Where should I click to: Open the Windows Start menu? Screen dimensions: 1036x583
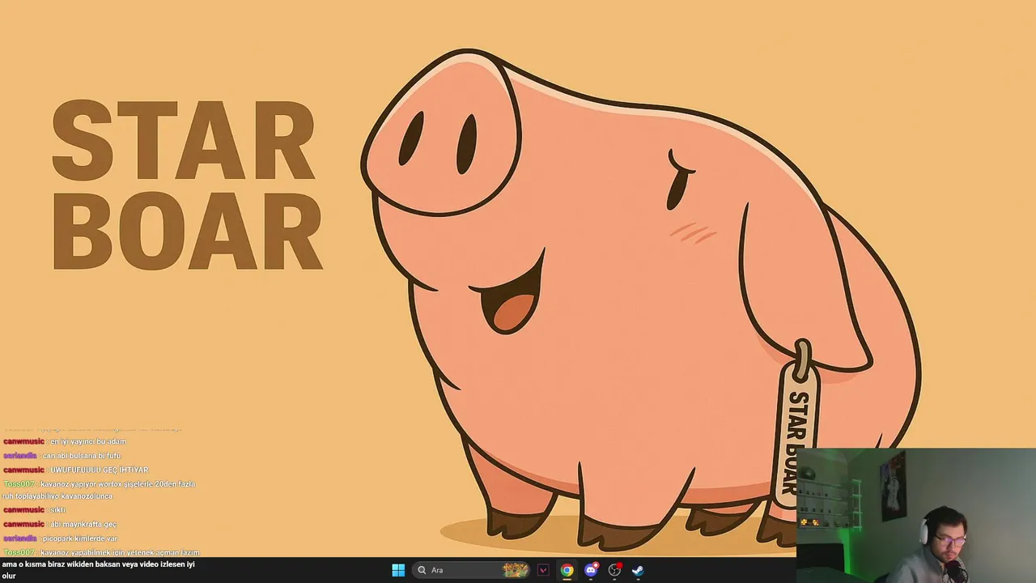point(398,570)
